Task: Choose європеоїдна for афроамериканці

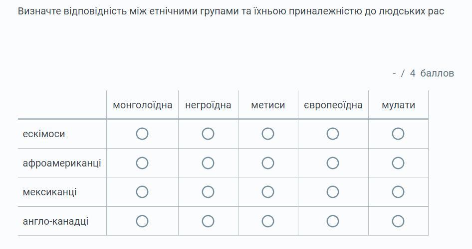Action: click(333, 163)
